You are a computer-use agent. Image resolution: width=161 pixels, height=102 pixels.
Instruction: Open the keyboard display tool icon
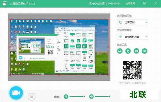(136, 51)
